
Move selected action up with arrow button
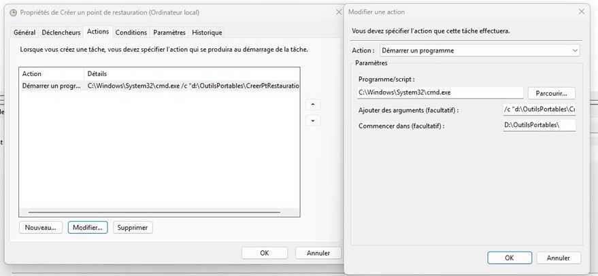312,105
